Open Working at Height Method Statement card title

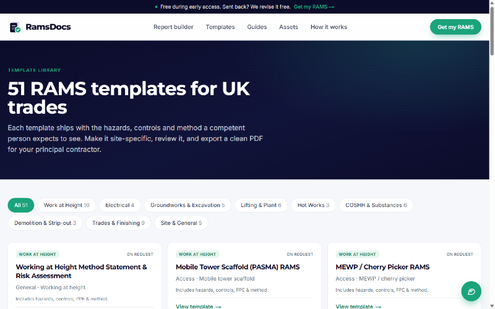pyautogui.click(x=82, y=271)
